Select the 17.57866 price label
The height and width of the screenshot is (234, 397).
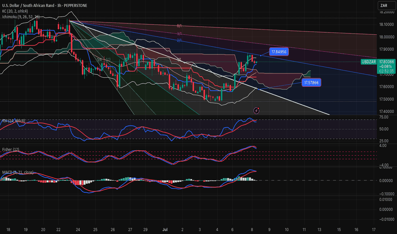(311, 83)
